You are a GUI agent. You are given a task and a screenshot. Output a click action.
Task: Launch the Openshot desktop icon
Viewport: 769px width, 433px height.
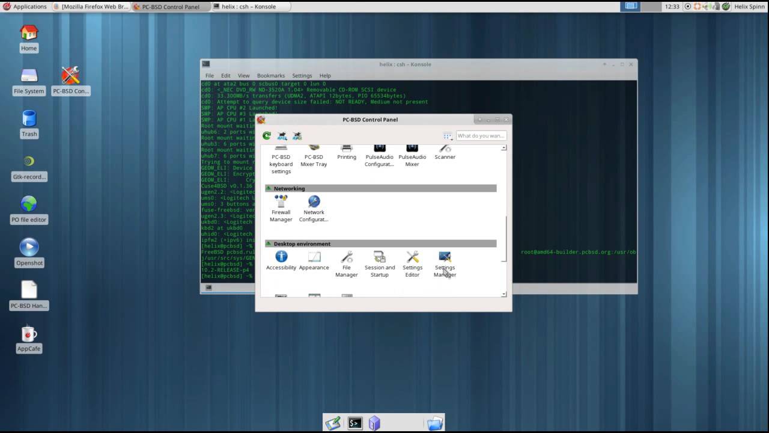29,253
